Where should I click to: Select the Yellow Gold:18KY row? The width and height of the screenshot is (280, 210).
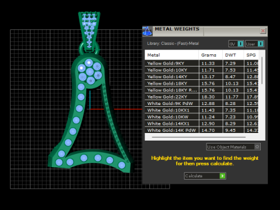tap(202, 83)
